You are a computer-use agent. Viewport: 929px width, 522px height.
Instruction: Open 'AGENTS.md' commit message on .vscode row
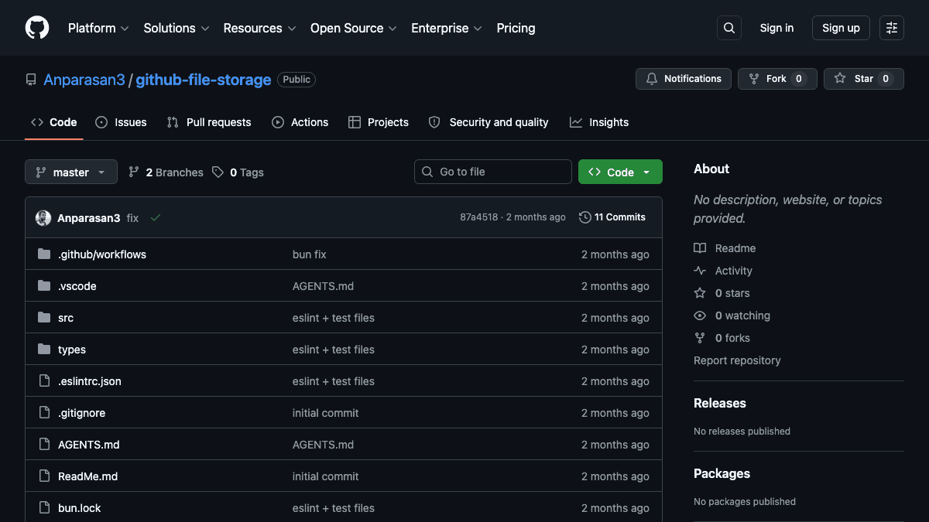[x=324, y=286]
